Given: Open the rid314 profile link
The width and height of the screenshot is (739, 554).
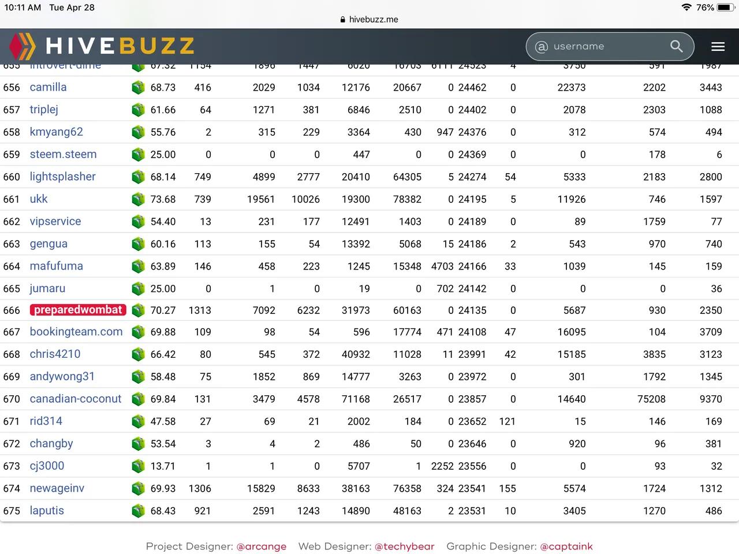Looking at the screenshot, I should 46,421.
